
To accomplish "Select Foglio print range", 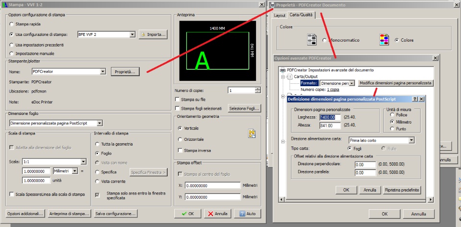I will 97,153.
